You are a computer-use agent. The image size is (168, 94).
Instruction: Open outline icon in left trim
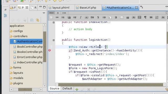(x=6, y=16)
